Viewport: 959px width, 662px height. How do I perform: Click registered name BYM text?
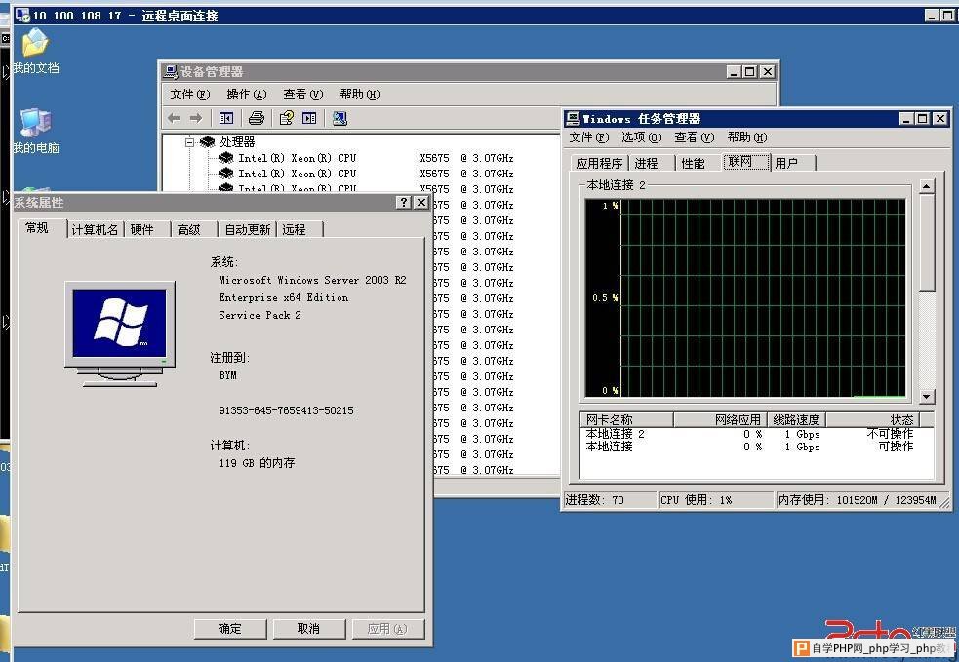[x=227, y=376]
